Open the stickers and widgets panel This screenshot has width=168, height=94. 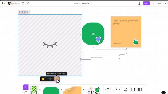[94, 90]
